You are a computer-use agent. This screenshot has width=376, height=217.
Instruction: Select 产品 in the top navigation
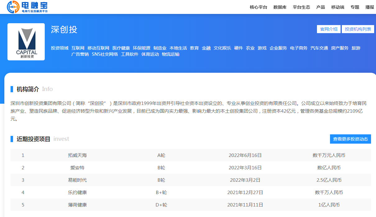tap(321, 7)
